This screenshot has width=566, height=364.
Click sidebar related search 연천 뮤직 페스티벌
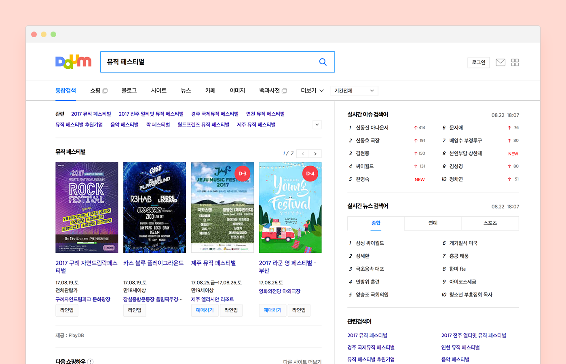click(x=460, y=347)
